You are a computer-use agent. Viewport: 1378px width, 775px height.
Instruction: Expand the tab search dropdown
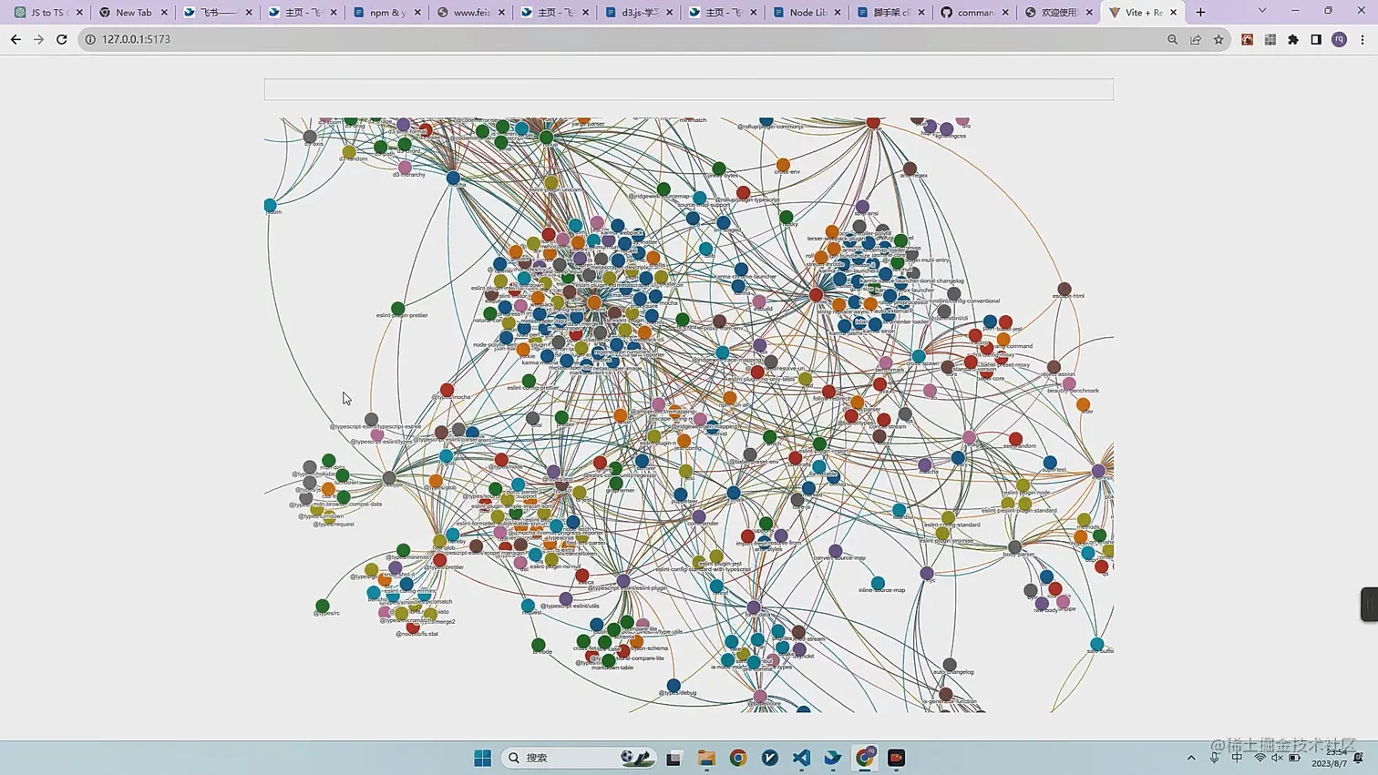[x=1262, y=11]
